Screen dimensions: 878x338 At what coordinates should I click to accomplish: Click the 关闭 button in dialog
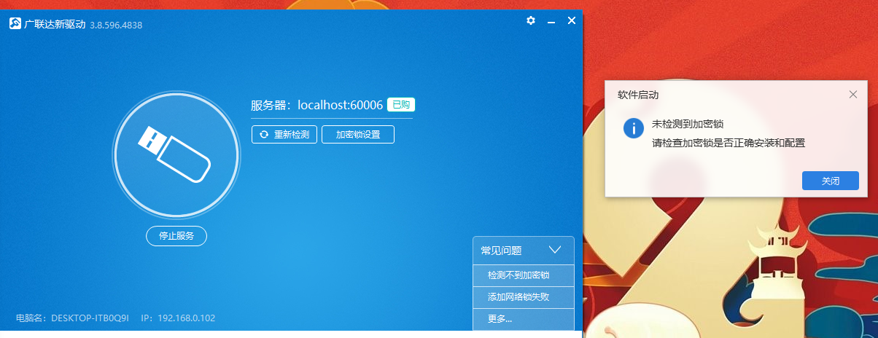click(x=830, y=181)
